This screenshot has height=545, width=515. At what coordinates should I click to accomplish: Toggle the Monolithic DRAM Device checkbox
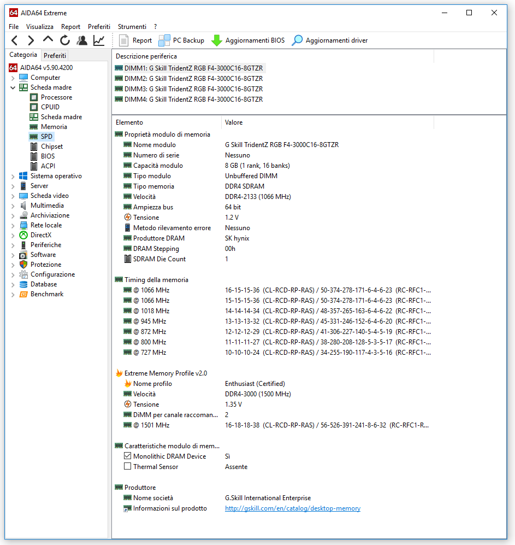127,456
